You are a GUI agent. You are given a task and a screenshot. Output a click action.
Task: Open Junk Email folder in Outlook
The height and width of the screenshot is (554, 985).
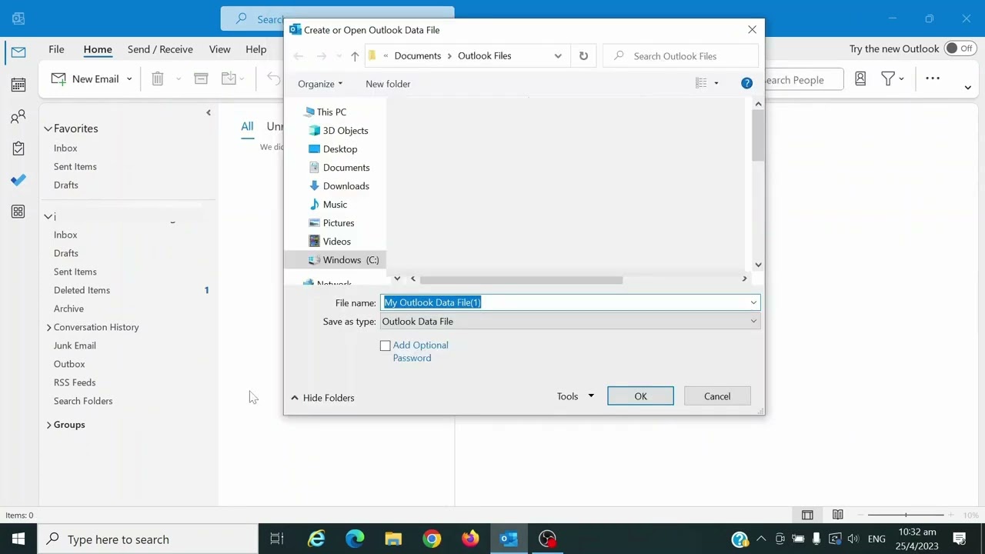click(x=75, y=345)
